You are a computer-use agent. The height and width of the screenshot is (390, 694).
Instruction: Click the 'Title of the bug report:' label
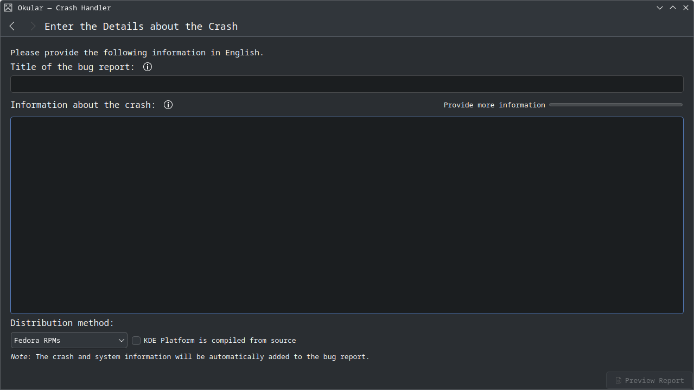point(73,67)
